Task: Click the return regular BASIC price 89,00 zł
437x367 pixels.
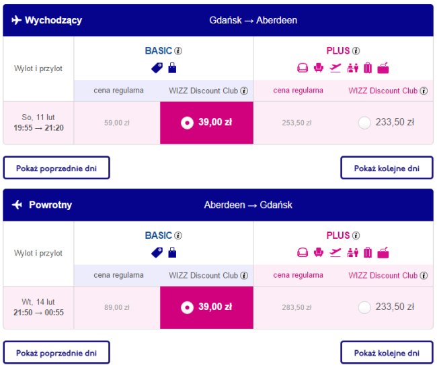Action: (x=117, y=307)
